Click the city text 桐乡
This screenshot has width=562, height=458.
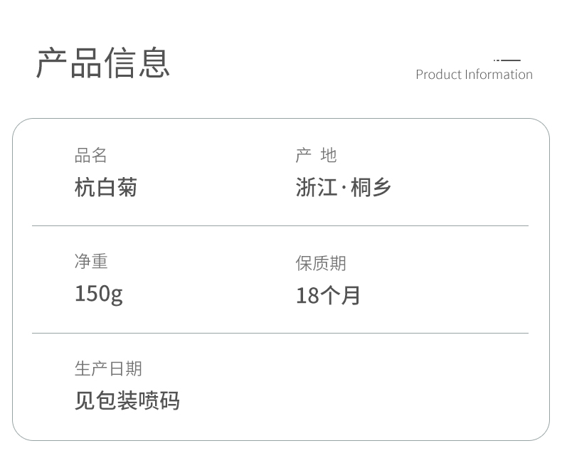click(371, 188)
